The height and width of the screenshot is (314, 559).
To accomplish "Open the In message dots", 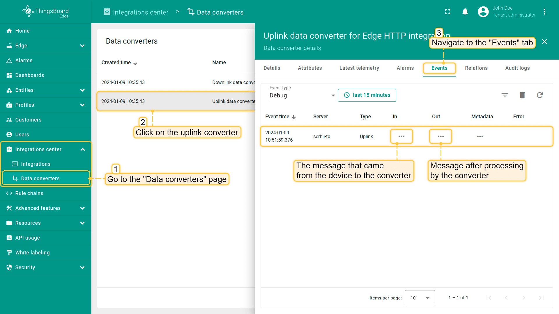I will click(401, 136).
